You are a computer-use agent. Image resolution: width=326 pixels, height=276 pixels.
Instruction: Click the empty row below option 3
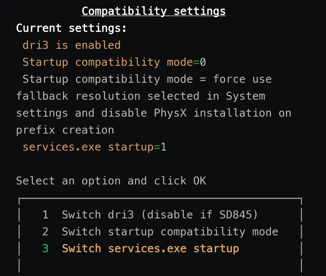point(160,266)
